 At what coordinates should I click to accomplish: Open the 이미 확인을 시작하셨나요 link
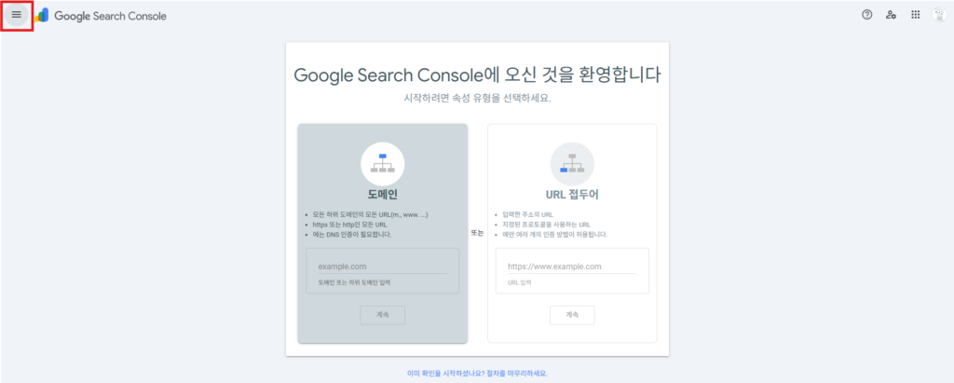(x=478, y=374)
